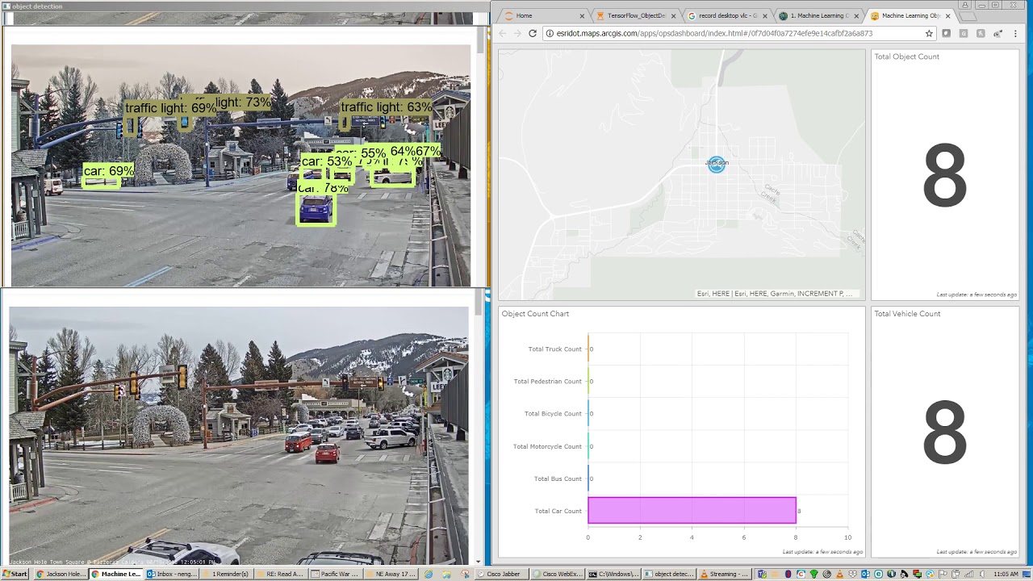Switch to the TensorFlow_ObjectDe tab
1033x581 pixels.
pos(636,15)
